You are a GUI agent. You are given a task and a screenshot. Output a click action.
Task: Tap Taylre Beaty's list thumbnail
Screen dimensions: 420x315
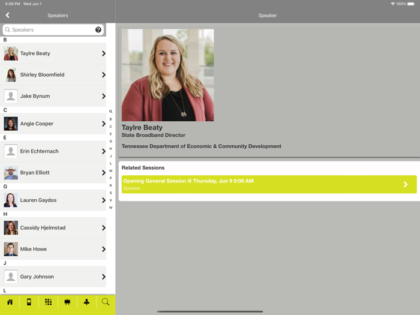click(11, 53)
